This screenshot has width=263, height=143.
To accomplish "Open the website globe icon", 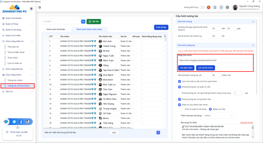I will pos(28,122).
